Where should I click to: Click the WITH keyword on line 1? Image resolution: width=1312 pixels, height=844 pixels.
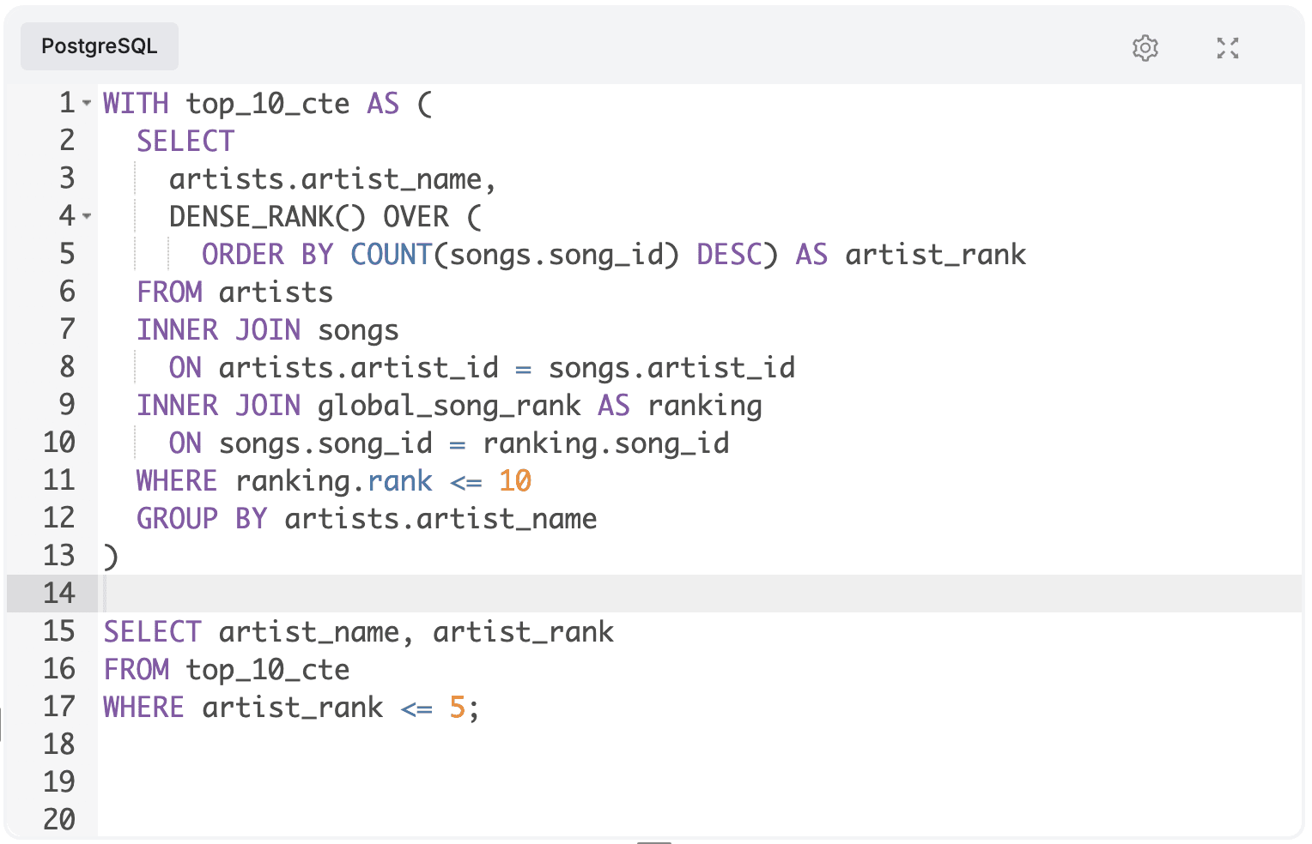pos(136,104)
